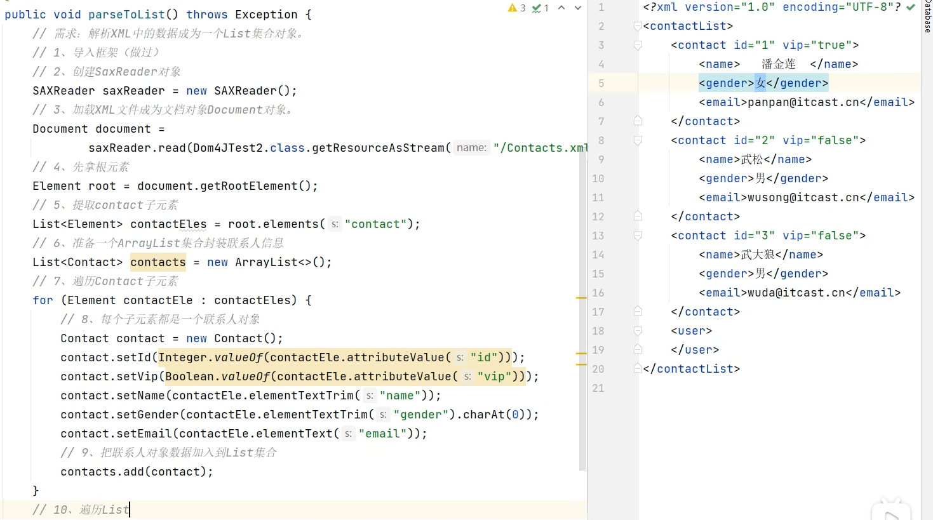Viewport: 933px width, 520px height.
Task: Jump to next highlighted error arrow
Action: (x=577, y=8)
